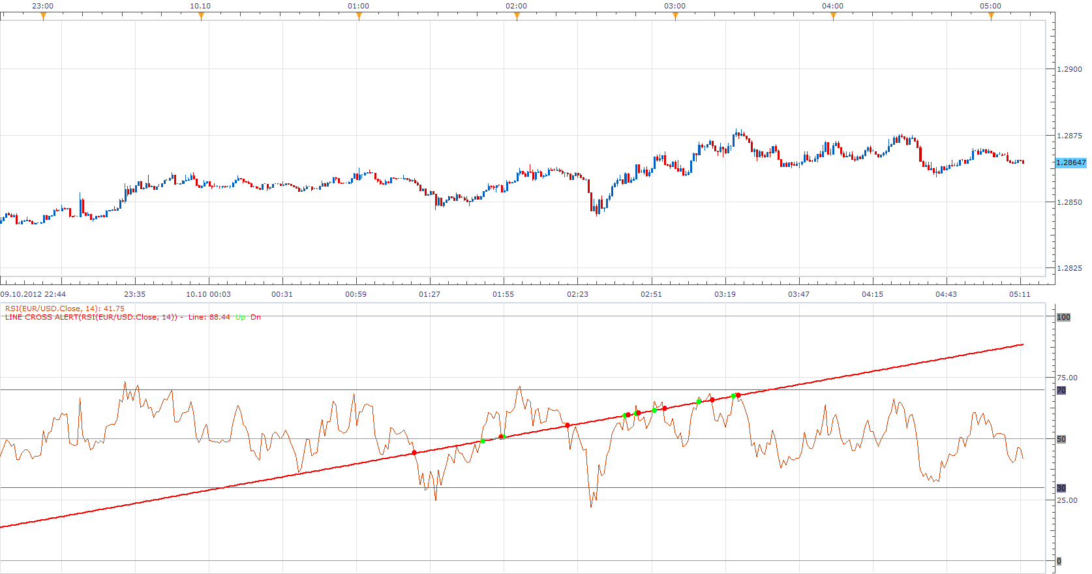
Task: Click the orange triangle marker at 01:00
Action: coord(359,16)
